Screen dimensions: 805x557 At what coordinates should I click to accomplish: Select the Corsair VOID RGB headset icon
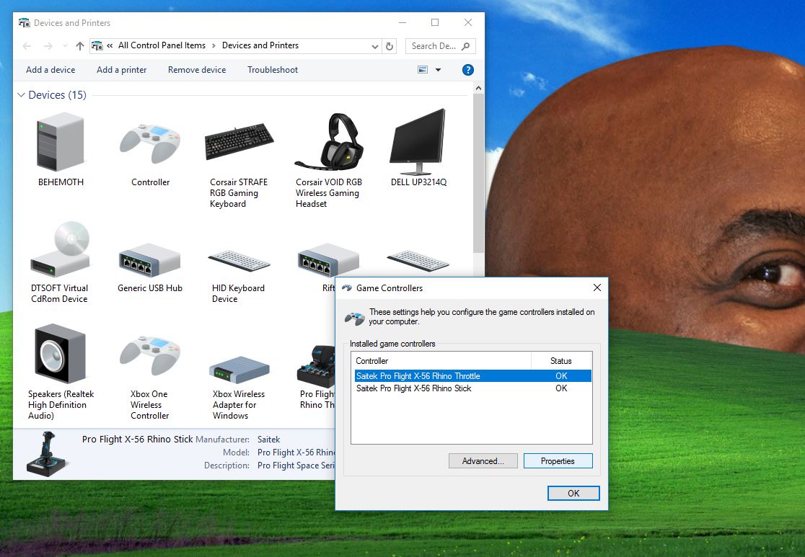(329, 141)
